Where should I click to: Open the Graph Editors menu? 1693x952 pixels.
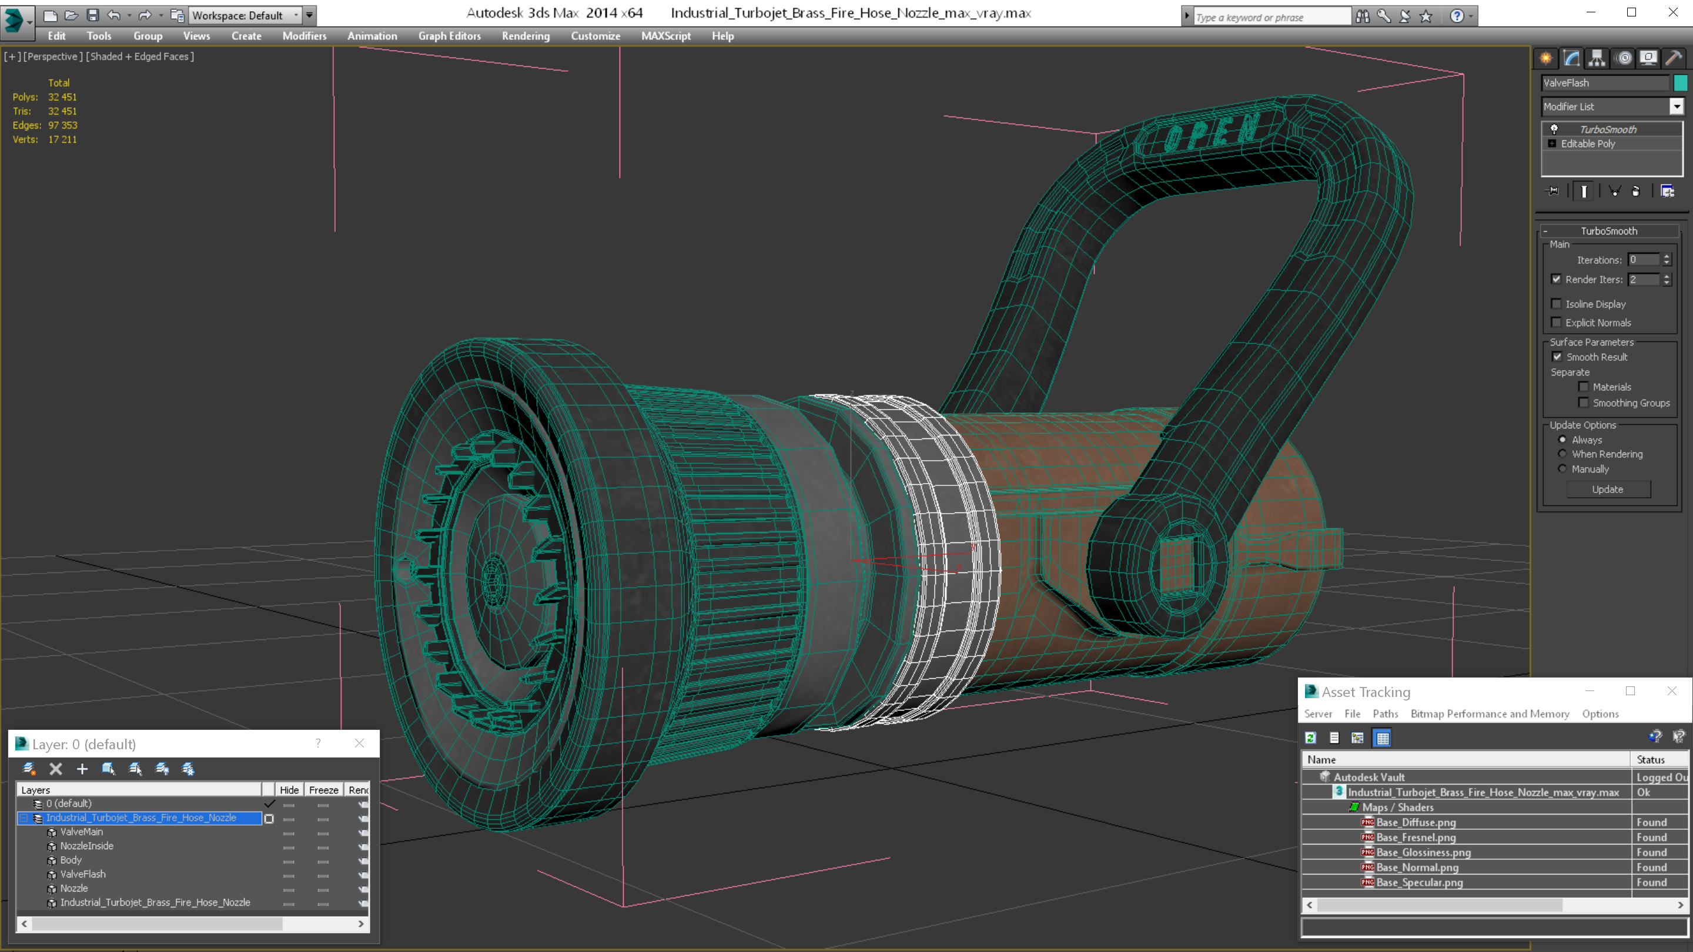coord(449,36)
